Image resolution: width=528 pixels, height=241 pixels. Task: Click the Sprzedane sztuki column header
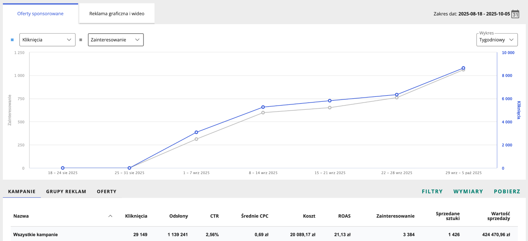click(x=448, y=216)
